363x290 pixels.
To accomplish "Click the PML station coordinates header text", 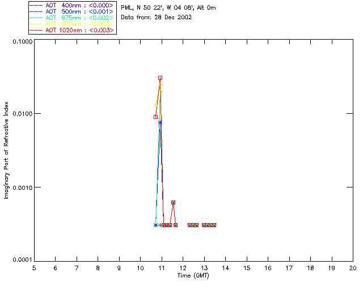I will [x=168, y=8].
